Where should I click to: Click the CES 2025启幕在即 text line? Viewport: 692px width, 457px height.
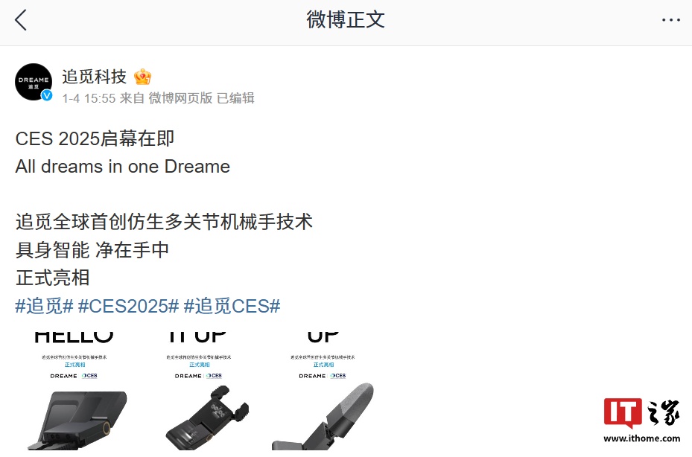point(95,139)
